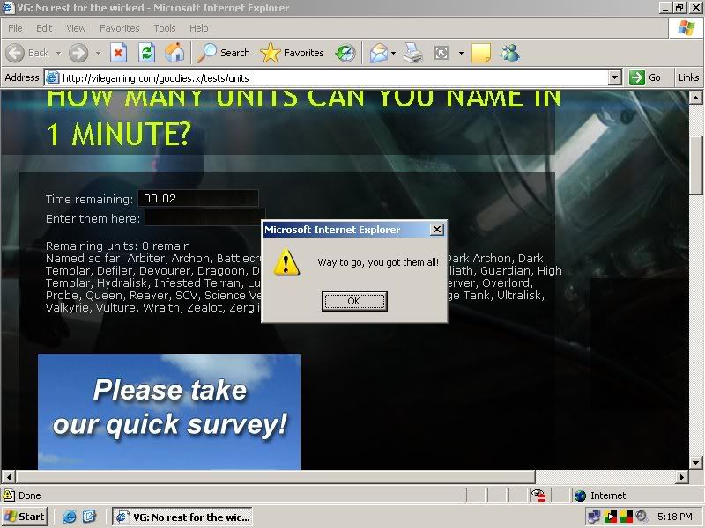Click the yellow note Discuss icon
This screenshot has width=705, height=528.
click(480, 53)
